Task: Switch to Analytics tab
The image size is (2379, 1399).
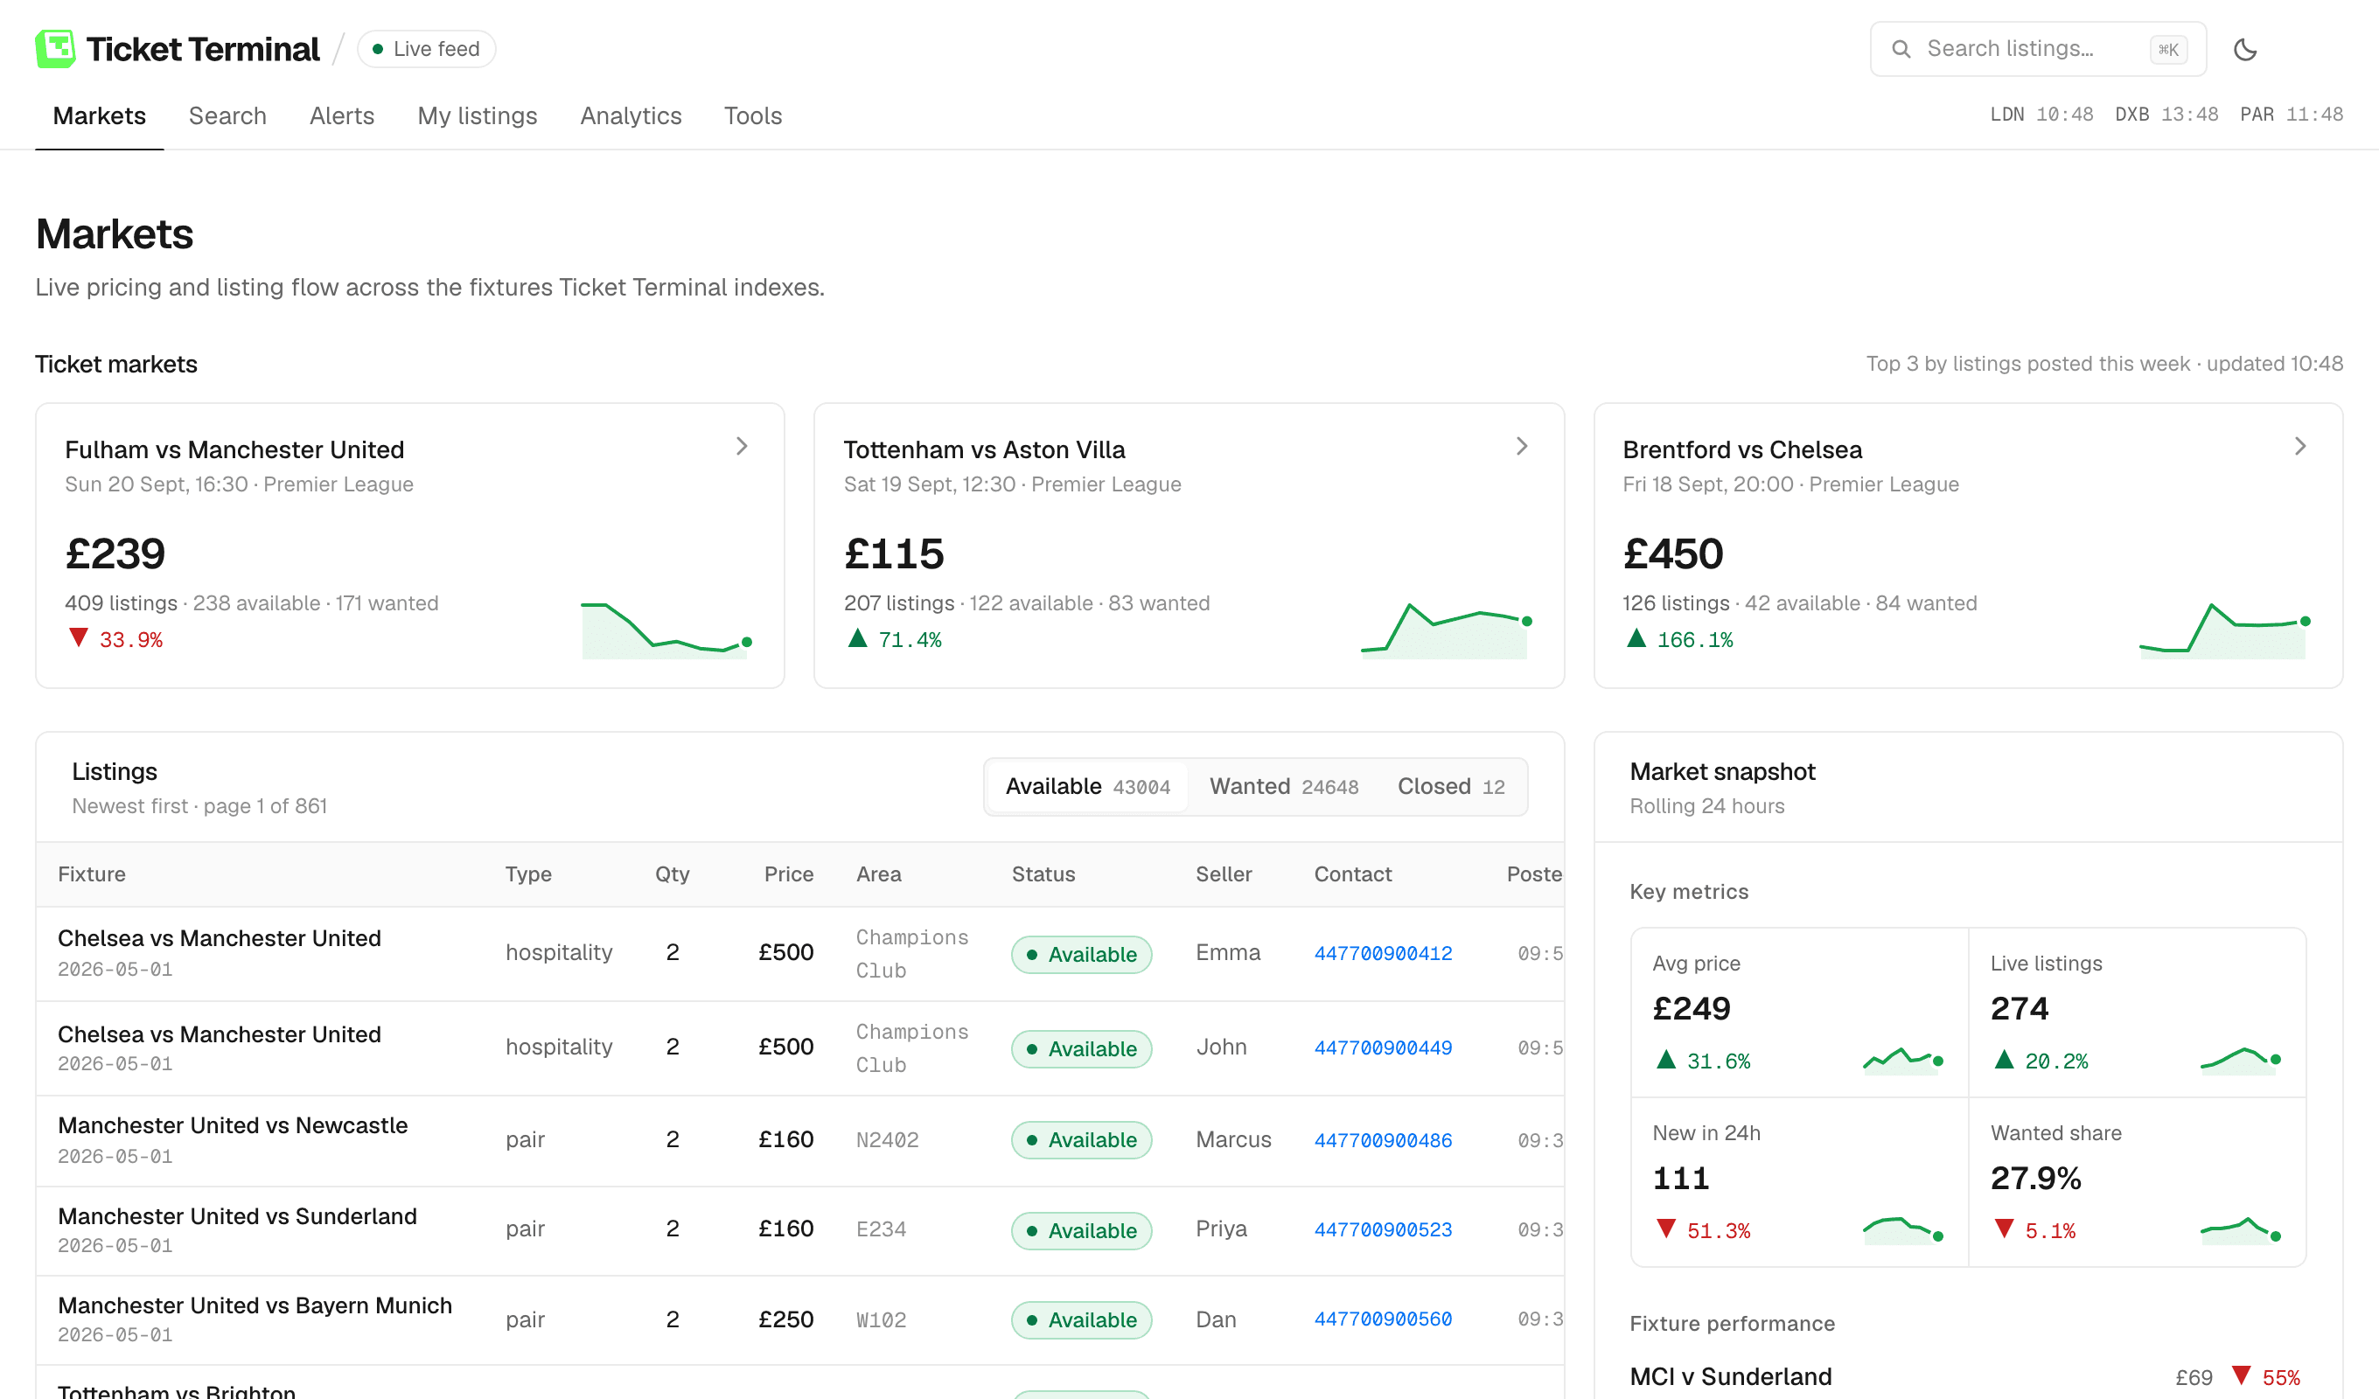Action: click(x=631, y=116)
